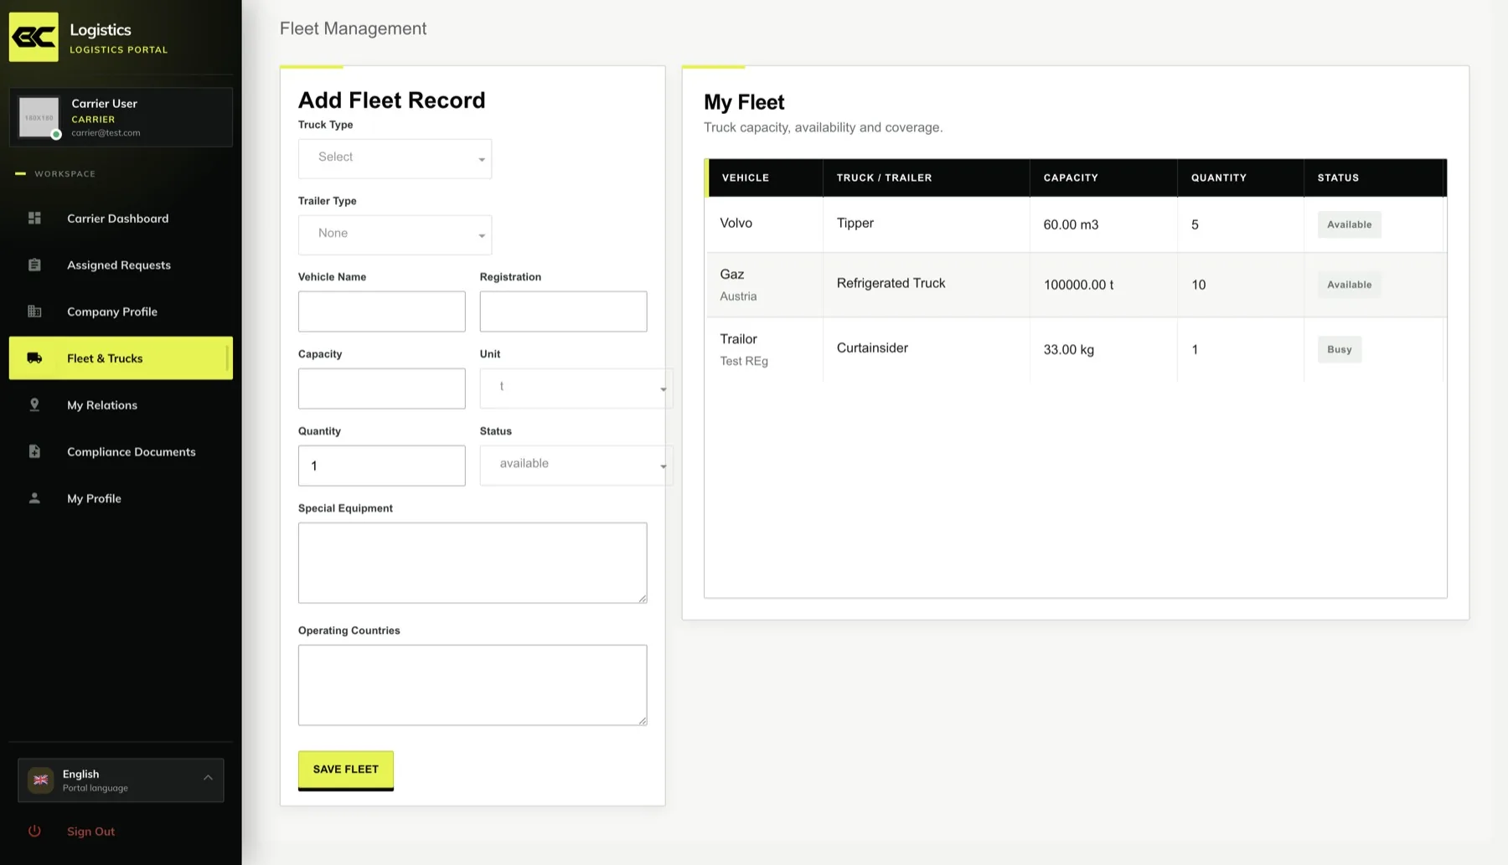Click the Save Fleet button

pyautogui.click(x=345, y=770)
